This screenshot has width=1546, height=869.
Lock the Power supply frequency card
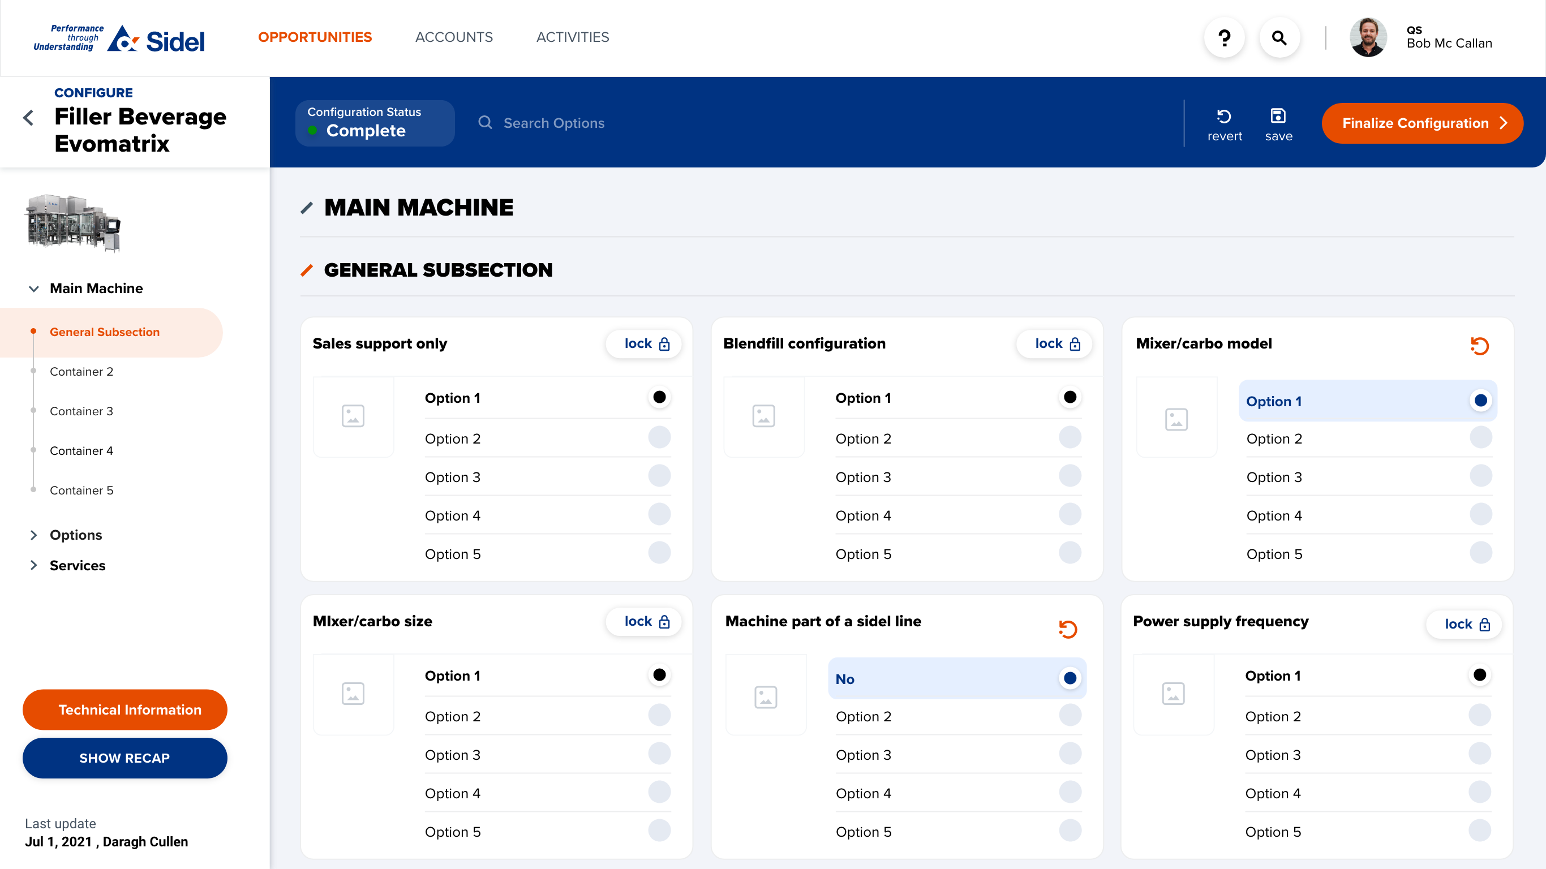1465,625
